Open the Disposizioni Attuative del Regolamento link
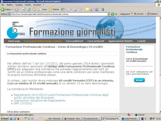Screen dimensions: 161x121 click(40, 101)
